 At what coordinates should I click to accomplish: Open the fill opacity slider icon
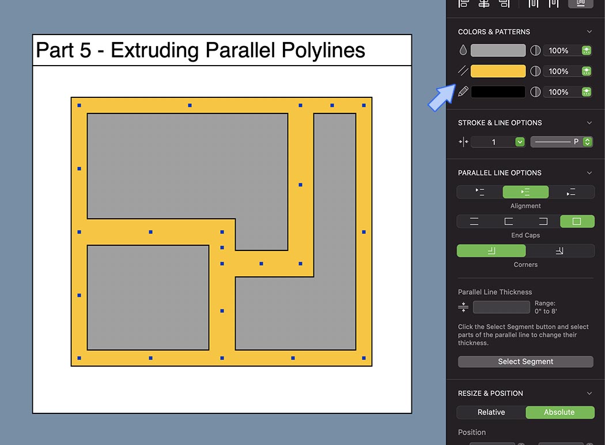pyautogui.click(x=587, y=50)
